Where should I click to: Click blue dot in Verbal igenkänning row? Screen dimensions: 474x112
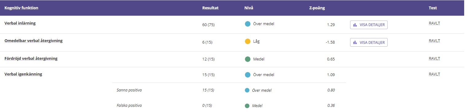click(247, 75)
